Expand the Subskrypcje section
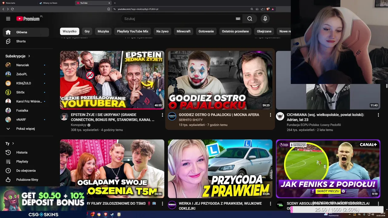The image size is (388, 218). (18, 56)
